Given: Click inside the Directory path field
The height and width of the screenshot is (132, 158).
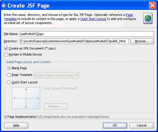Looking at the screenshot, I should click(x=74, y=41).
